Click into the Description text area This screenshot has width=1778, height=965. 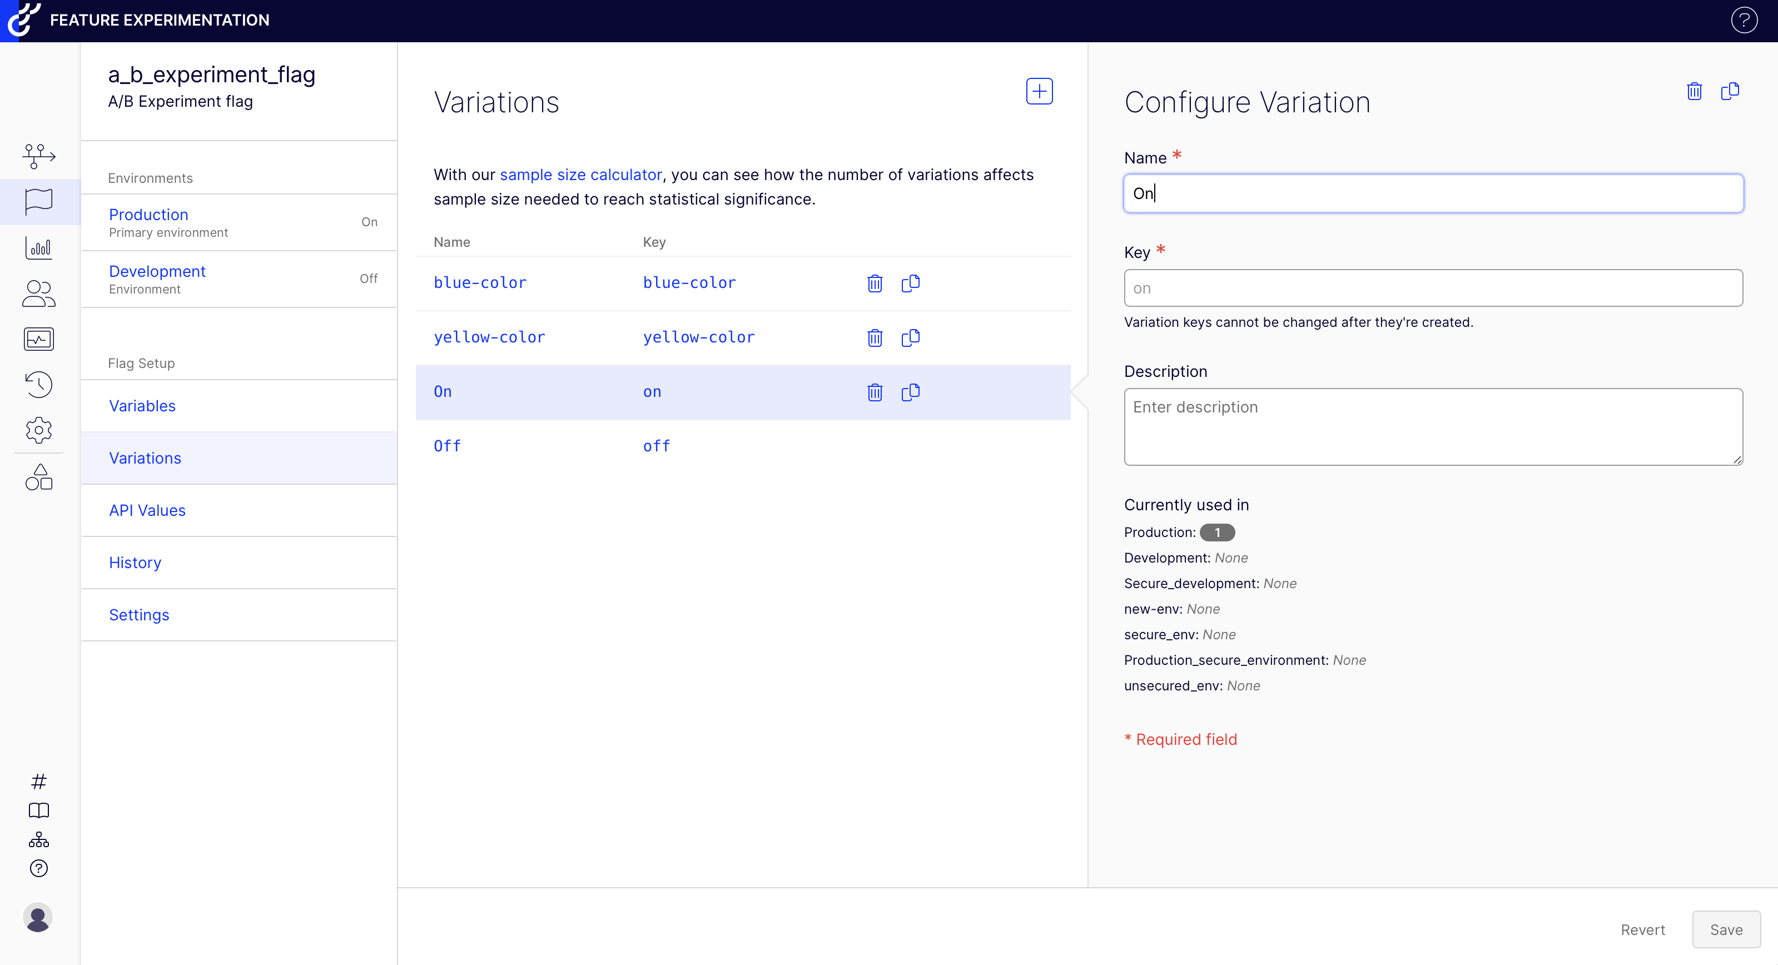[1433, 426]
